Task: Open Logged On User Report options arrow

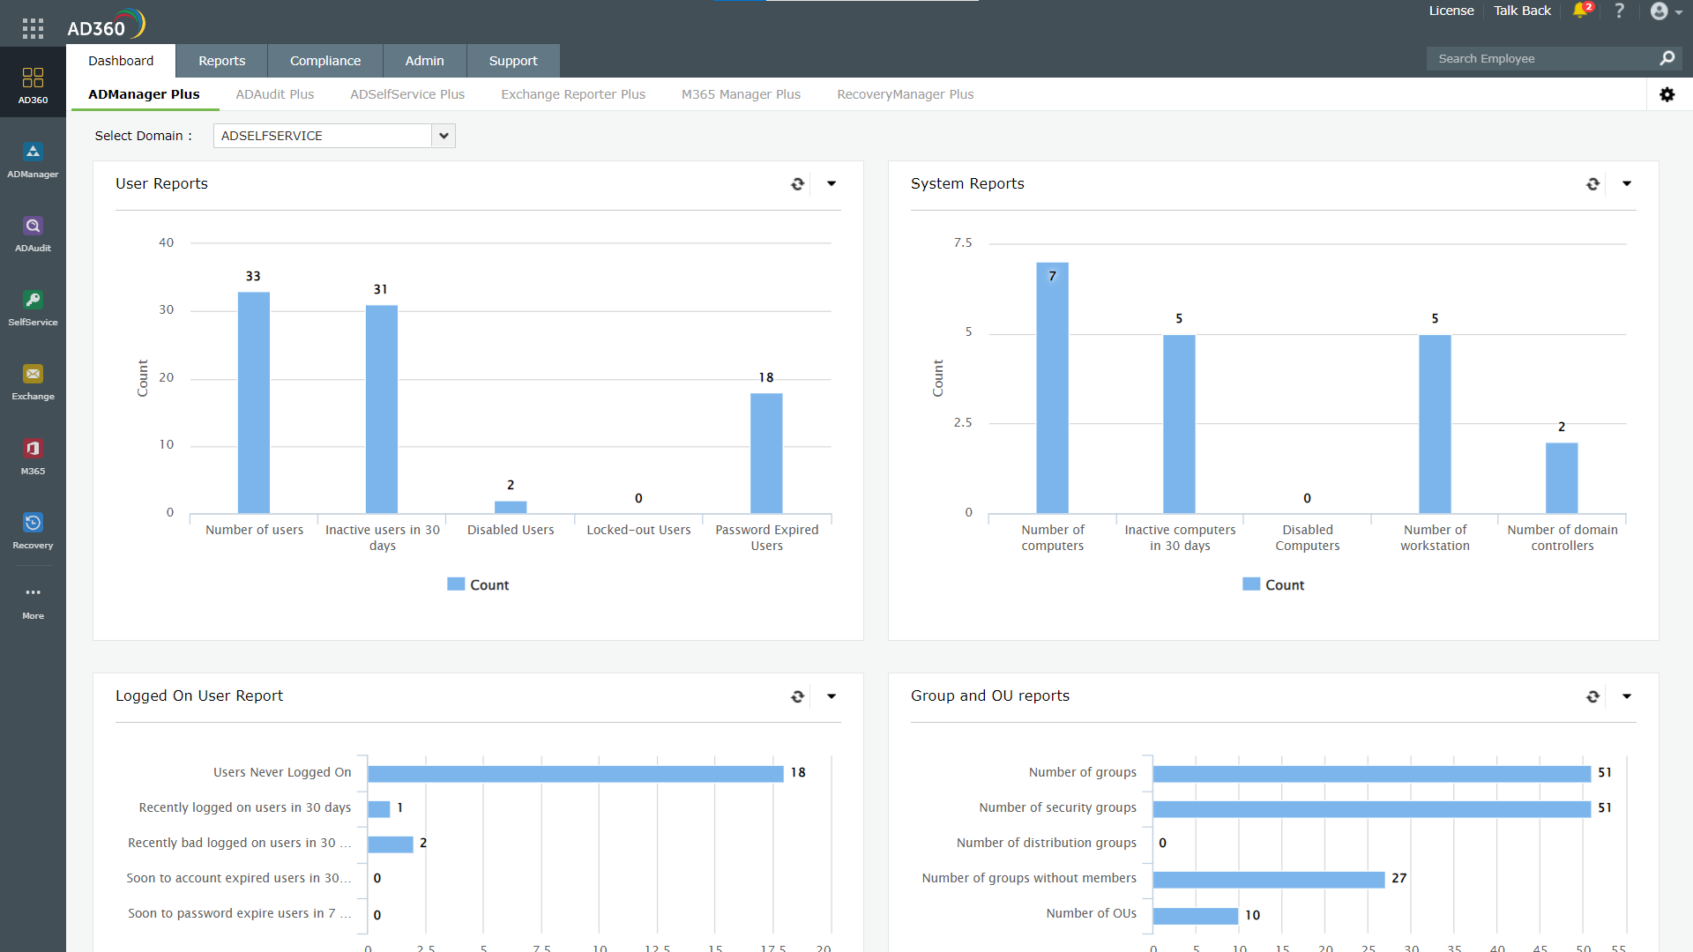Action: pos(832,696)
